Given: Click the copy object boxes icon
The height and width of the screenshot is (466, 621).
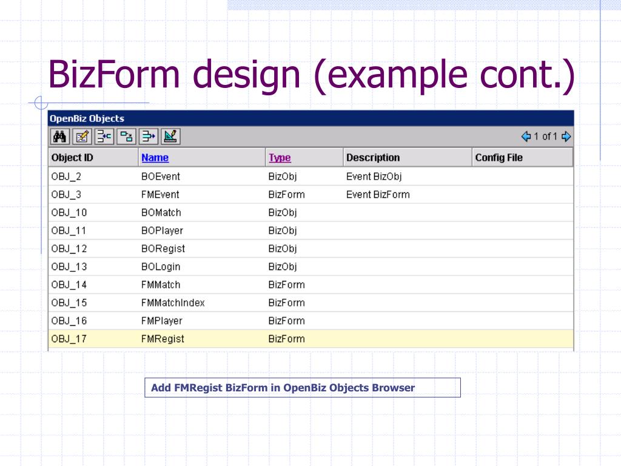Looking at the screenshot, I should pyautogui.click(x=126, y=137).
